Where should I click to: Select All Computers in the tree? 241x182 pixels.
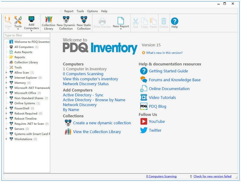coord(24,47)
